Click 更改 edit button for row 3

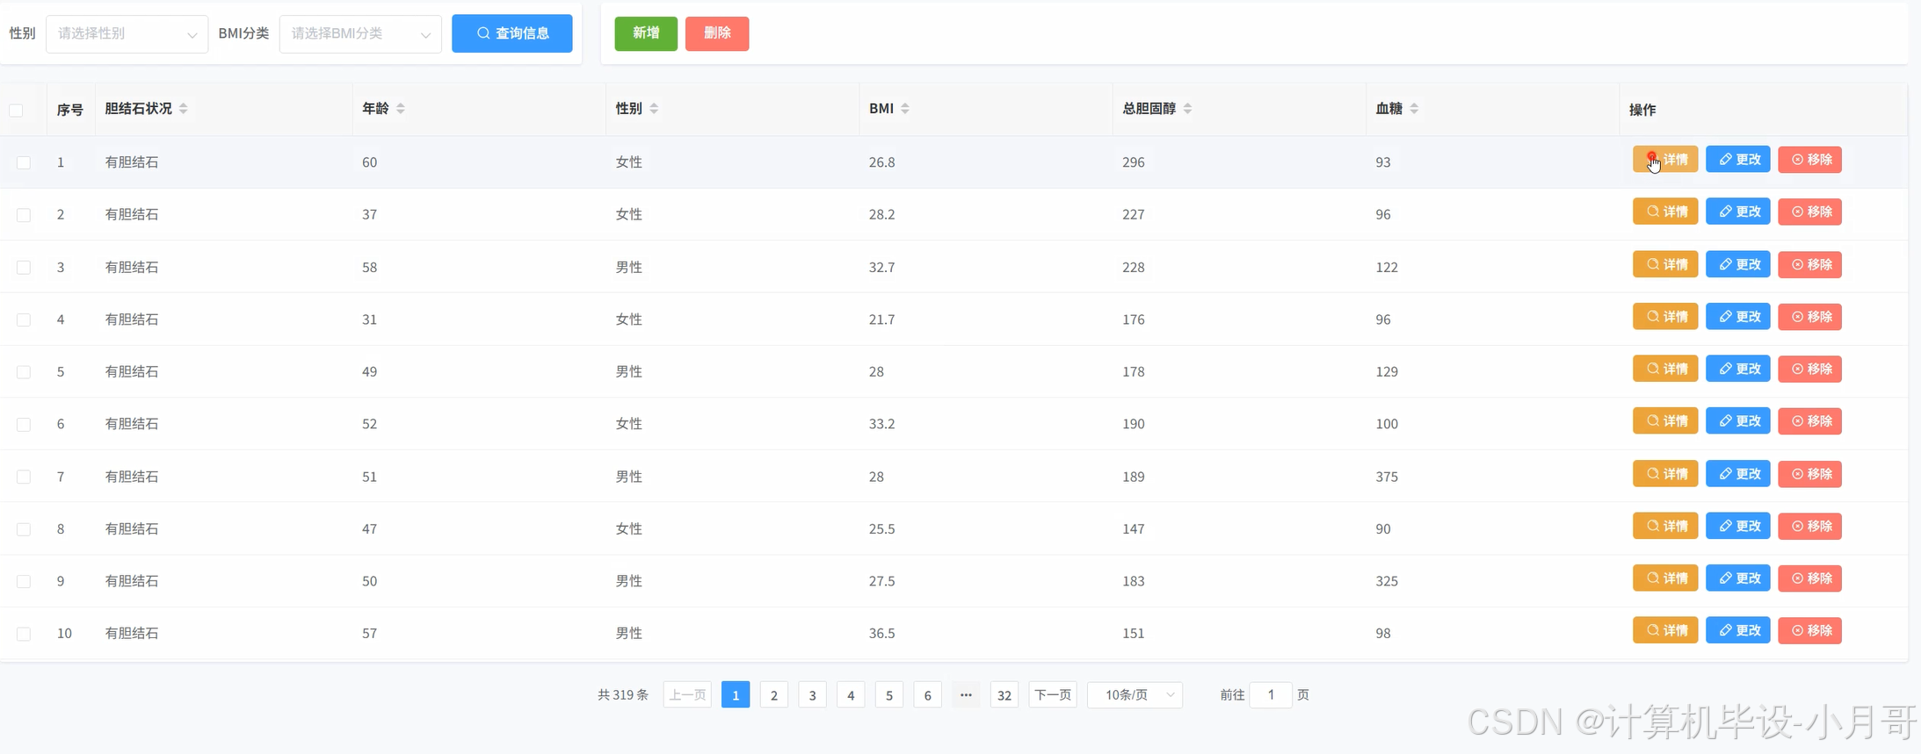click(1738, 264)
